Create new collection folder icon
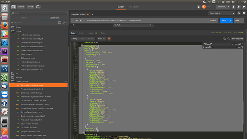Viewport: 247px width, 139px height. coord(59,23)
